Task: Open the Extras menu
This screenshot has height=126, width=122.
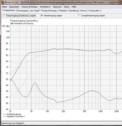Action: pyautogui.click(x=67, y=7)
